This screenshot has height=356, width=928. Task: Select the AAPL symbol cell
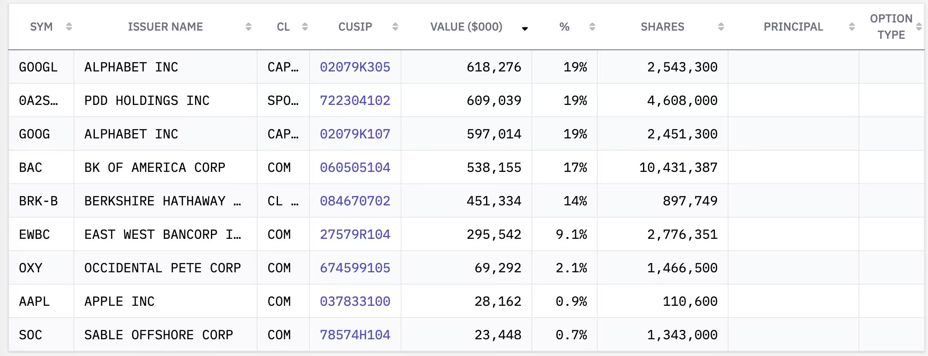[34, 301]
